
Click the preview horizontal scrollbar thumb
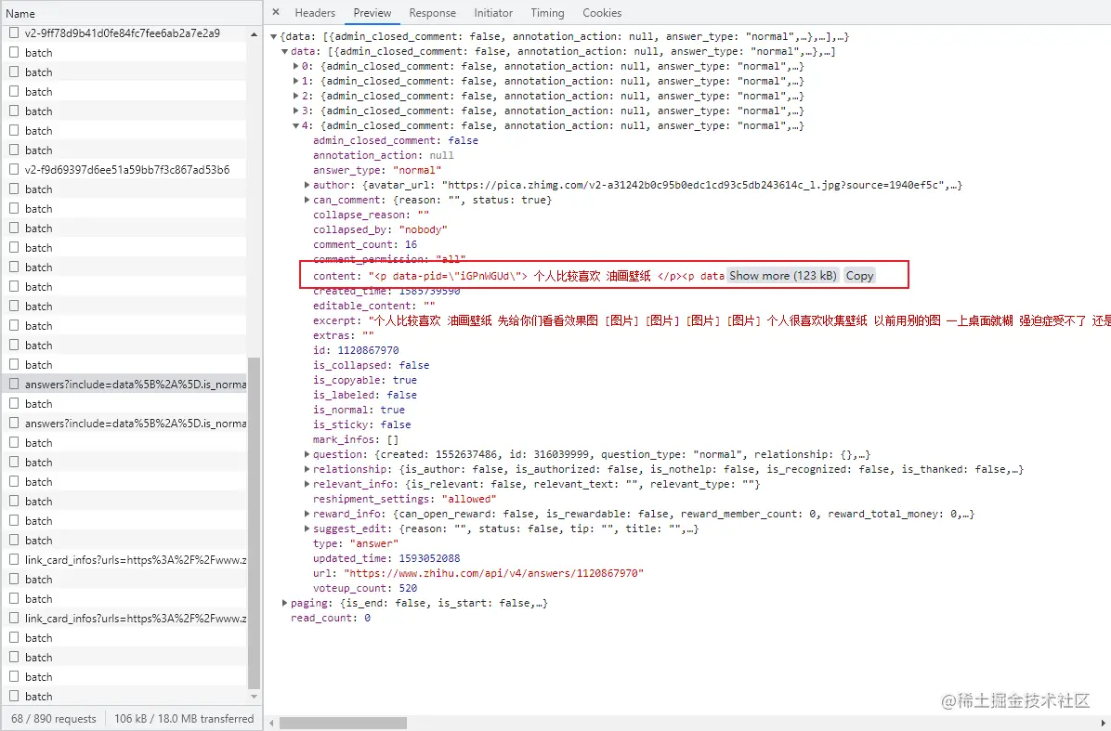tap(344, 724)
